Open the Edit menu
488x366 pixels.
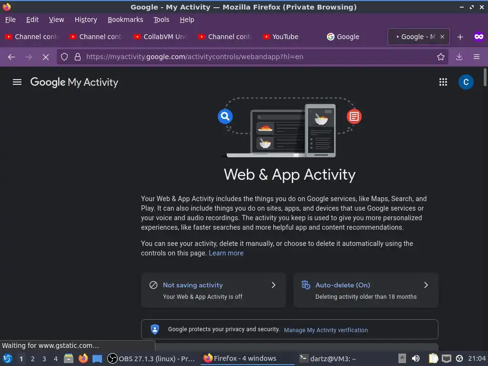click(32, 20)
